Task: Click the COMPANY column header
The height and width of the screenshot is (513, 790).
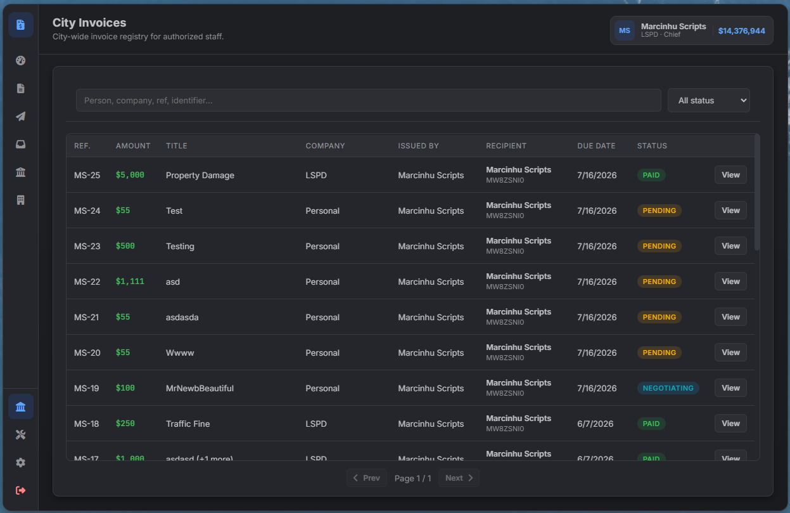Action: [x=325, y=146]
